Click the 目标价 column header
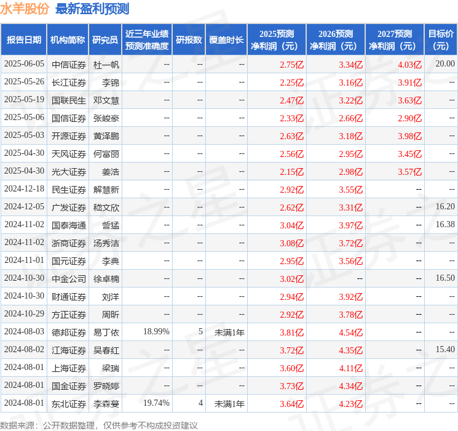 [x=441, y=39]
